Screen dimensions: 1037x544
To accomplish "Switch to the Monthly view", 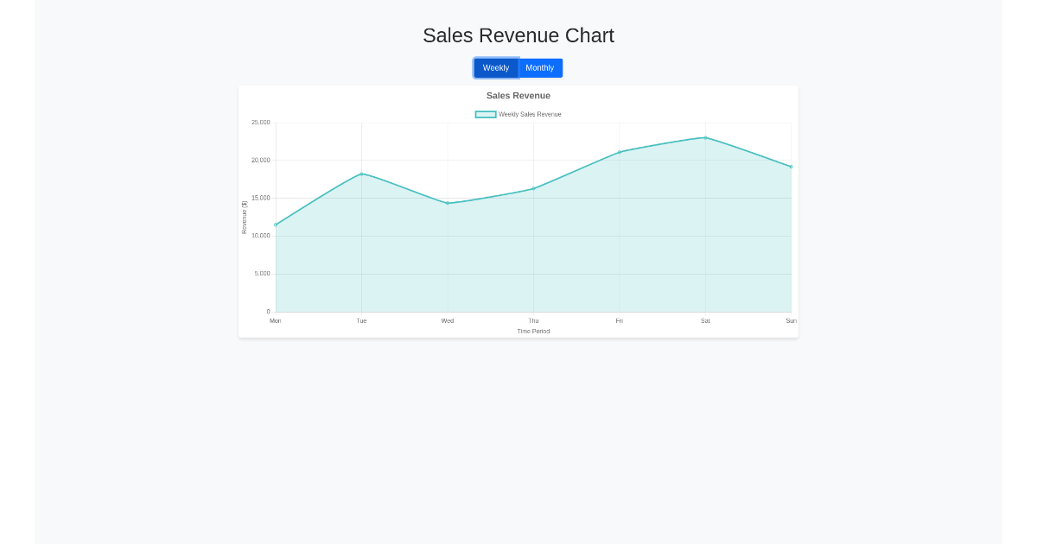I will (539, 67).
